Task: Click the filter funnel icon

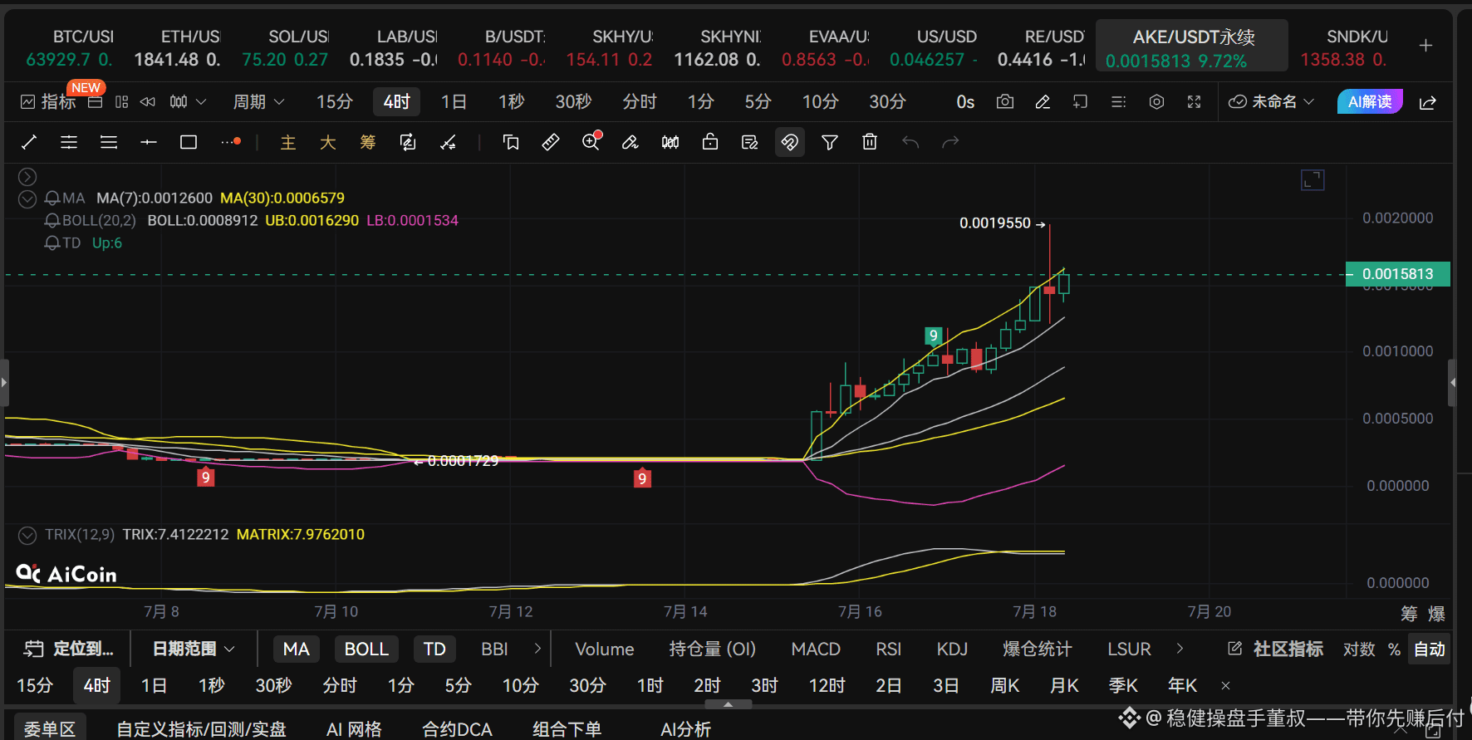Action: [x=830, y=143]
